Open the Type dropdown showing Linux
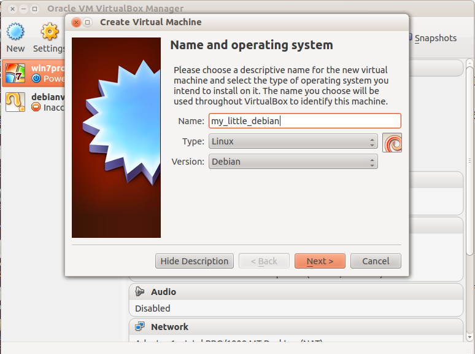475x354 pixels. [x=293, y=141]
